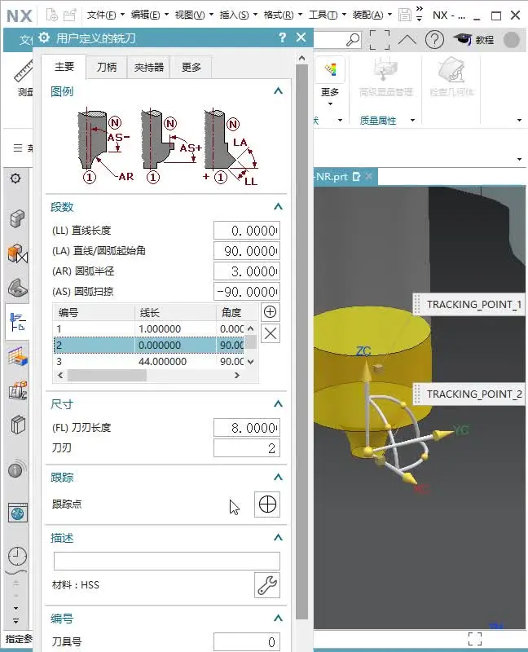This screenshot has width=528, height=652.
Task: Click the (AR) 圆弧半径 input field
Action: 246,271
